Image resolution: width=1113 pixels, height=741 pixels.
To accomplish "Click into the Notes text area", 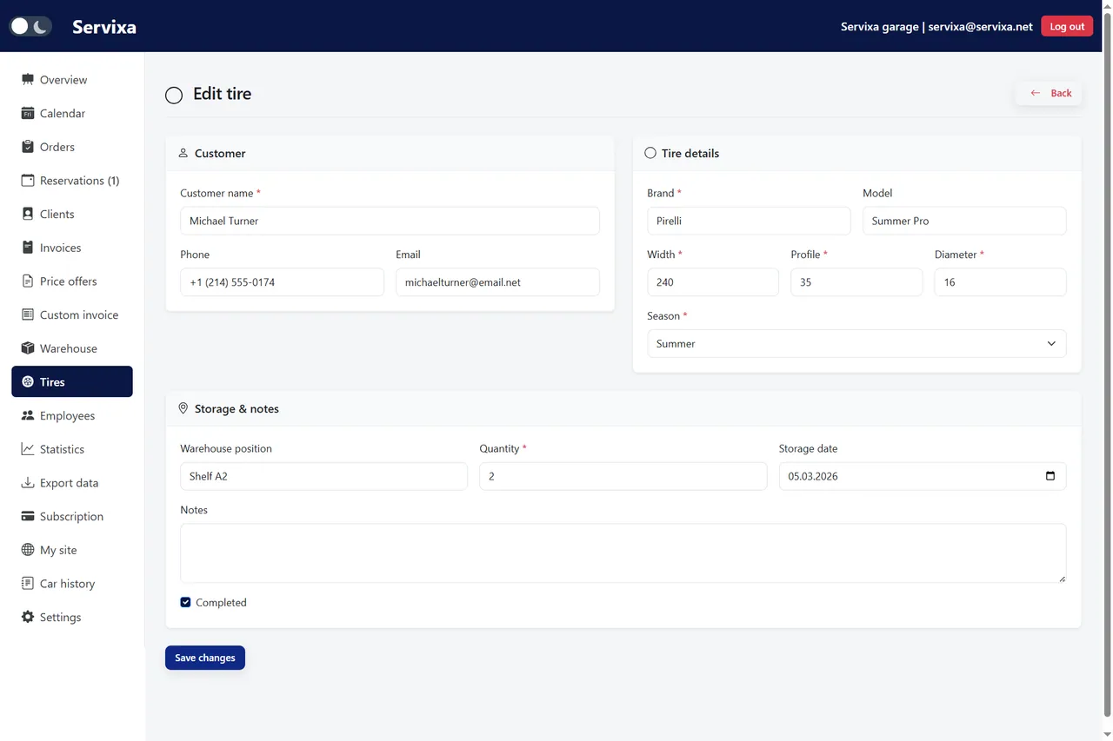I will 623,552.
